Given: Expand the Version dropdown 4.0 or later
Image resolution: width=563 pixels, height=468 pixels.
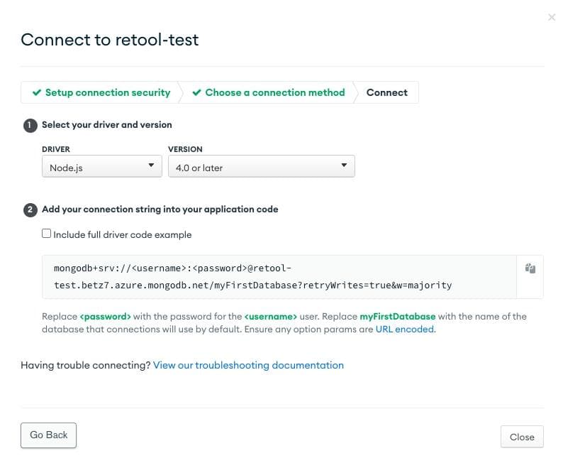Looking at the screenshot, I should 261,168.
